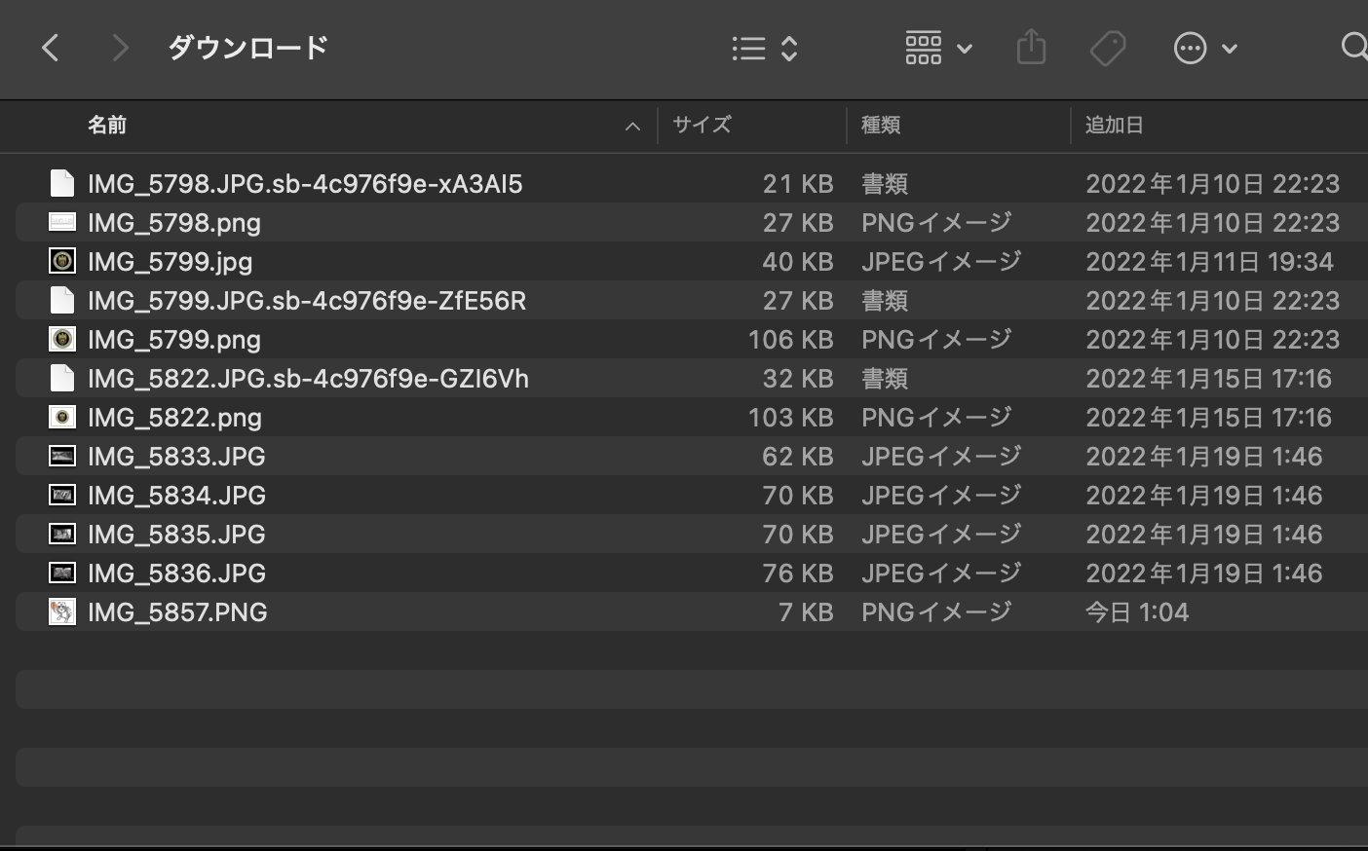Select the IMG_5857.PNG file thumbnail
This screenshot has height=851, width=1368.
(x=62, y=611)
